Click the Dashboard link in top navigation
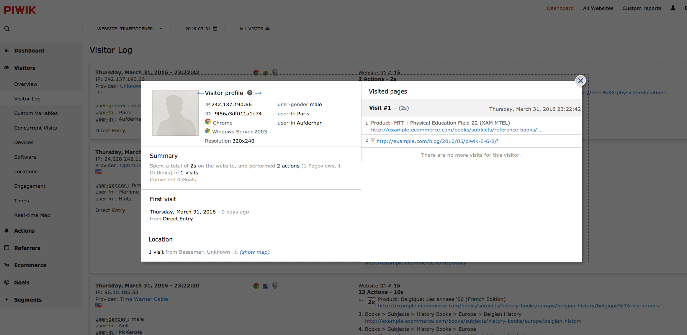Screen dimensions: 687x335 point(560,8)
